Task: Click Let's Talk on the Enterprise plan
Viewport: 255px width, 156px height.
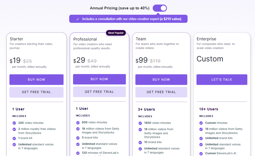Action: [x=222, y=79]
